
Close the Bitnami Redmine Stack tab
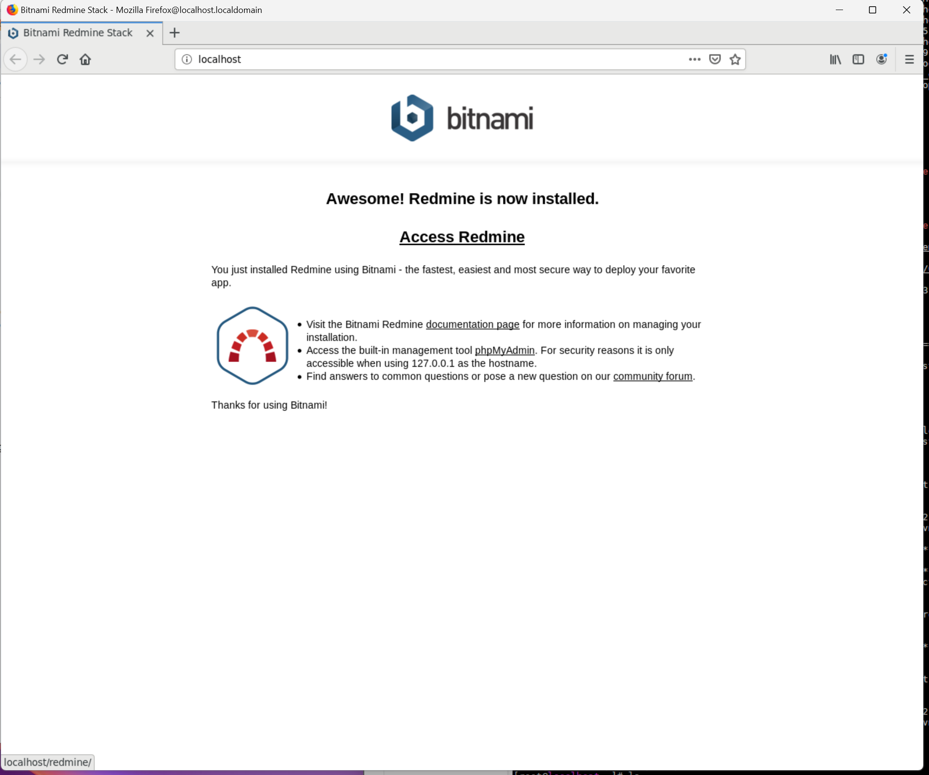pyautogui.click(x=150, y=33)
